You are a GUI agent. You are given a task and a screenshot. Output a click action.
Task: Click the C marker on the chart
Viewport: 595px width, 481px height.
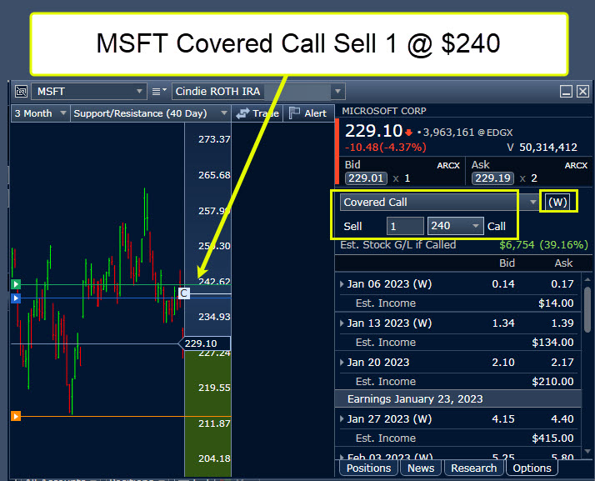(x=184, y=293)
